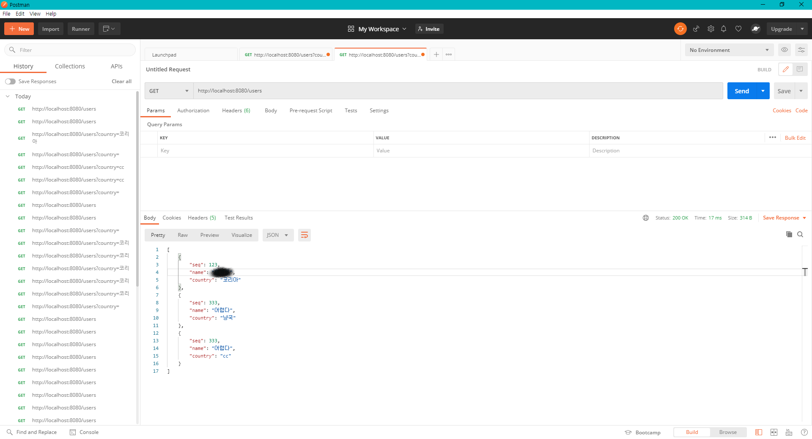812x439 pixels.
Task: Open environment quick look eye icon
Action: pyautogui.click(x=785, y=50)
